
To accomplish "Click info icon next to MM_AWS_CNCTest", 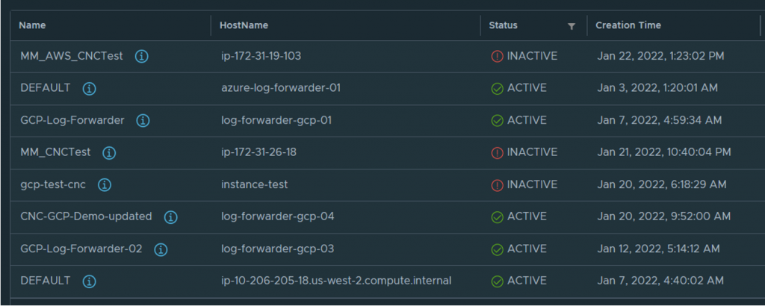I will tap(141, 56).
